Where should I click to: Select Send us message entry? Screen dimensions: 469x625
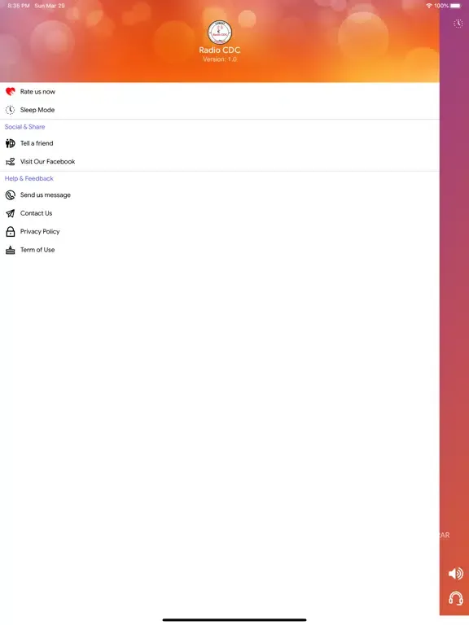(x=220, y=195)
